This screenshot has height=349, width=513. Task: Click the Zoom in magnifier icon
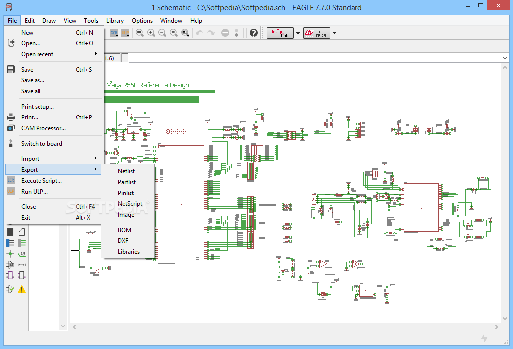tap(151, 33)
